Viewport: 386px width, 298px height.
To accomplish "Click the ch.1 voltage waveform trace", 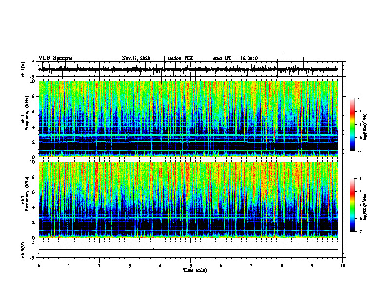I will (188, 69).
